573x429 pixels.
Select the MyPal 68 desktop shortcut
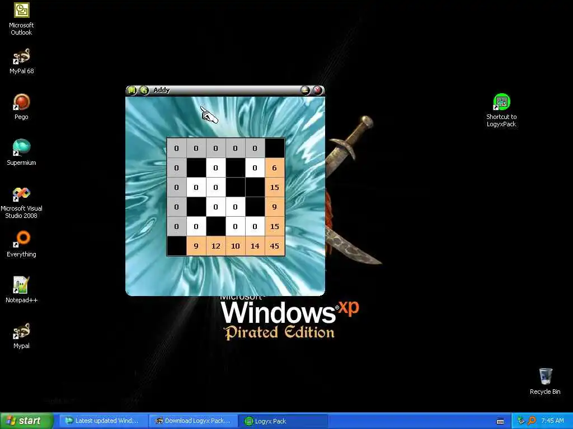(x=21, y=61)
